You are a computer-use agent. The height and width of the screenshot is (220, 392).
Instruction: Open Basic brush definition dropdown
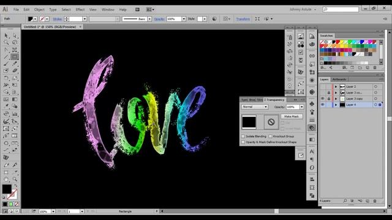coord(149,19)
